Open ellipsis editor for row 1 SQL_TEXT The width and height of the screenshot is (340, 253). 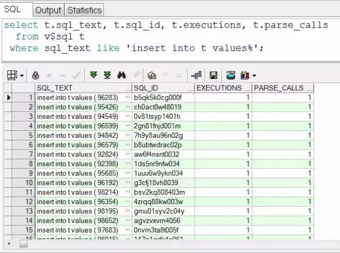point(127,98)
